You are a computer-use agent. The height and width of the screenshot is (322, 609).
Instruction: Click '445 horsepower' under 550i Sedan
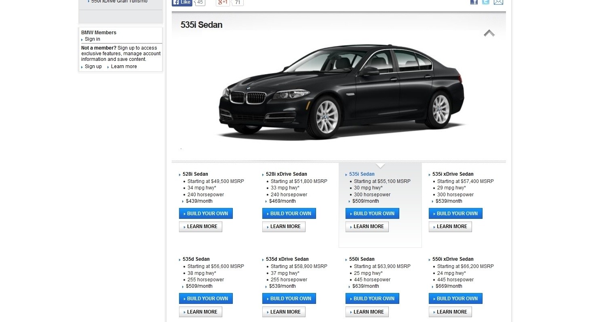[372, 280]
